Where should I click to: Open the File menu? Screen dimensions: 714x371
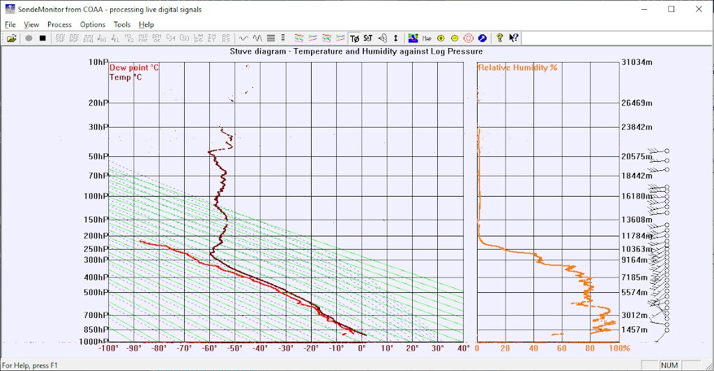tap(10, 24)
